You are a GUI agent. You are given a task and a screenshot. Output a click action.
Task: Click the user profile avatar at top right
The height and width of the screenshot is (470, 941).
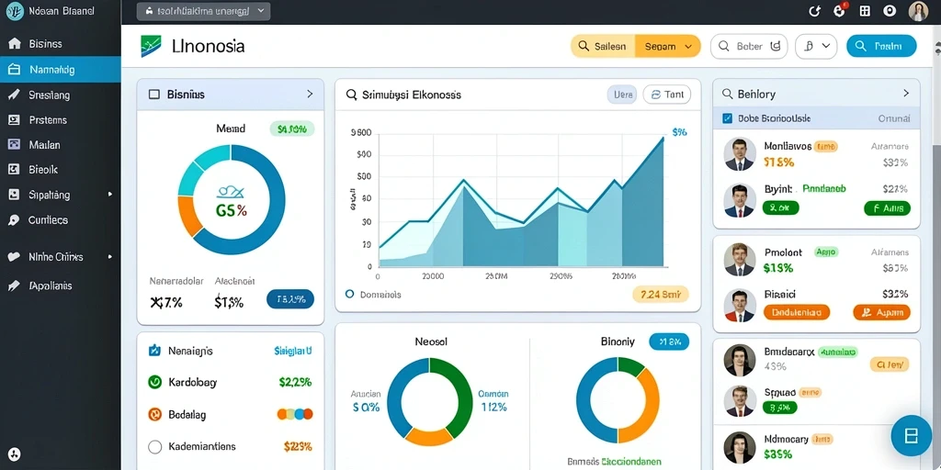[918, 11]
